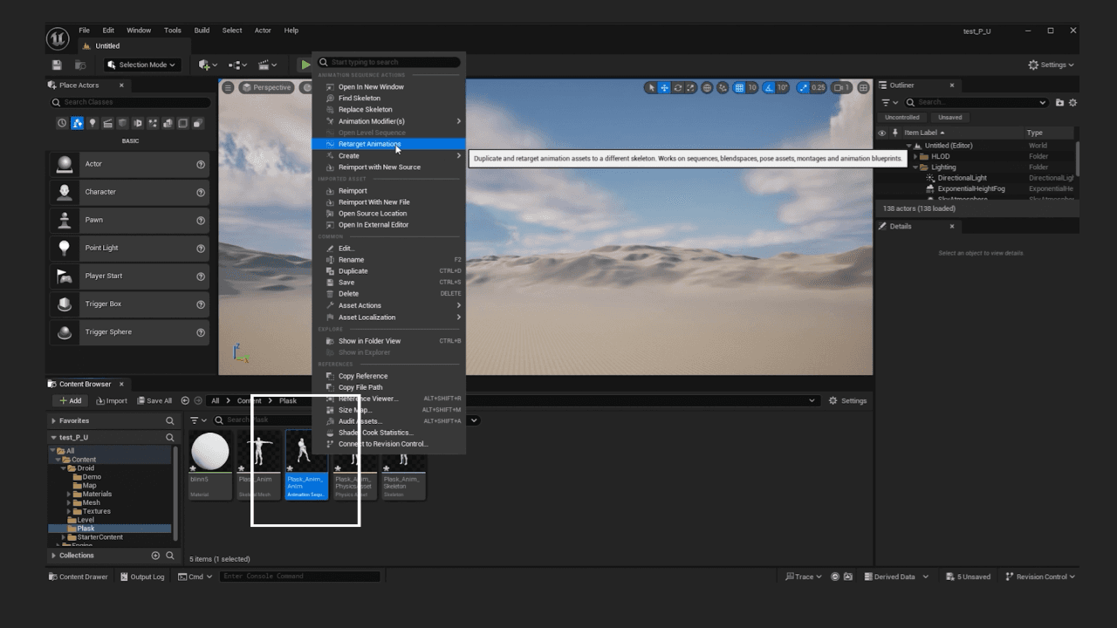Click the Save current level icon
The width and height of the screenshot is (1117, 628).
click(57, 65)
